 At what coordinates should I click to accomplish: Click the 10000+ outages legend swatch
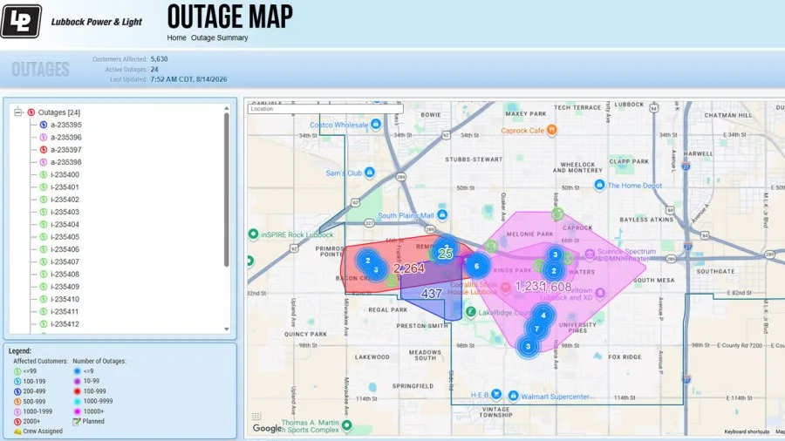77,411
